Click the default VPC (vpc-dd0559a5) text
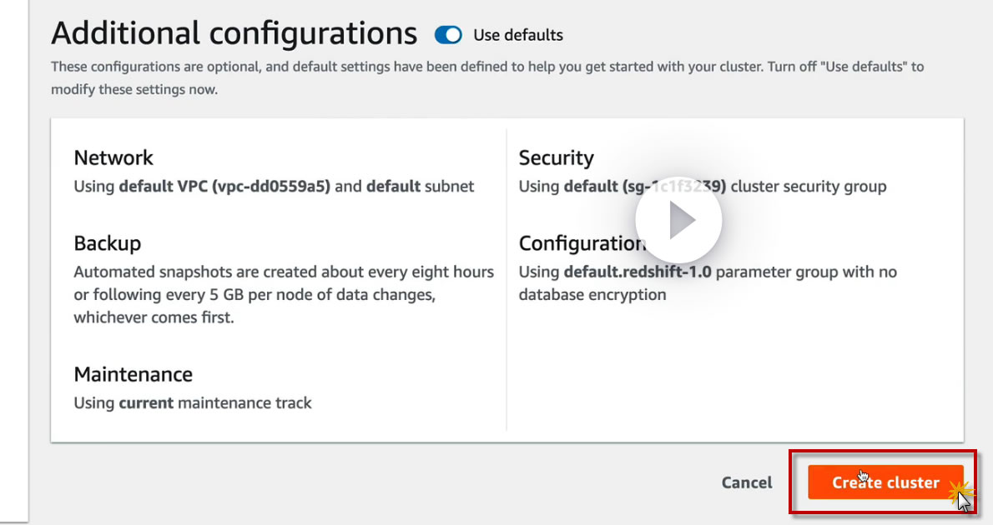The width and height of the screenshot is (993, 525). [x=224, y=186]
